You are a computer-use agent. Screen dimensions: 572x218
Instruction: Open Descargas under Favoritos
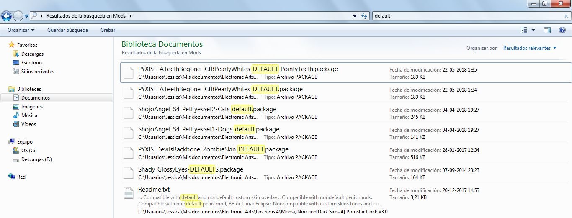[32, 54]
